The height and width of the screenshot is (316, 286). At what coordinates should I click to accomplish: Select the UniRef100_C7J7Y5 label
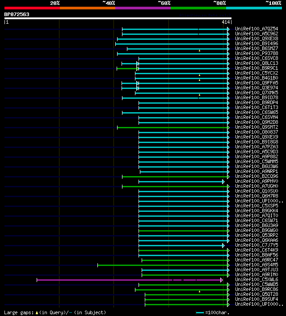tap(257, 245)
